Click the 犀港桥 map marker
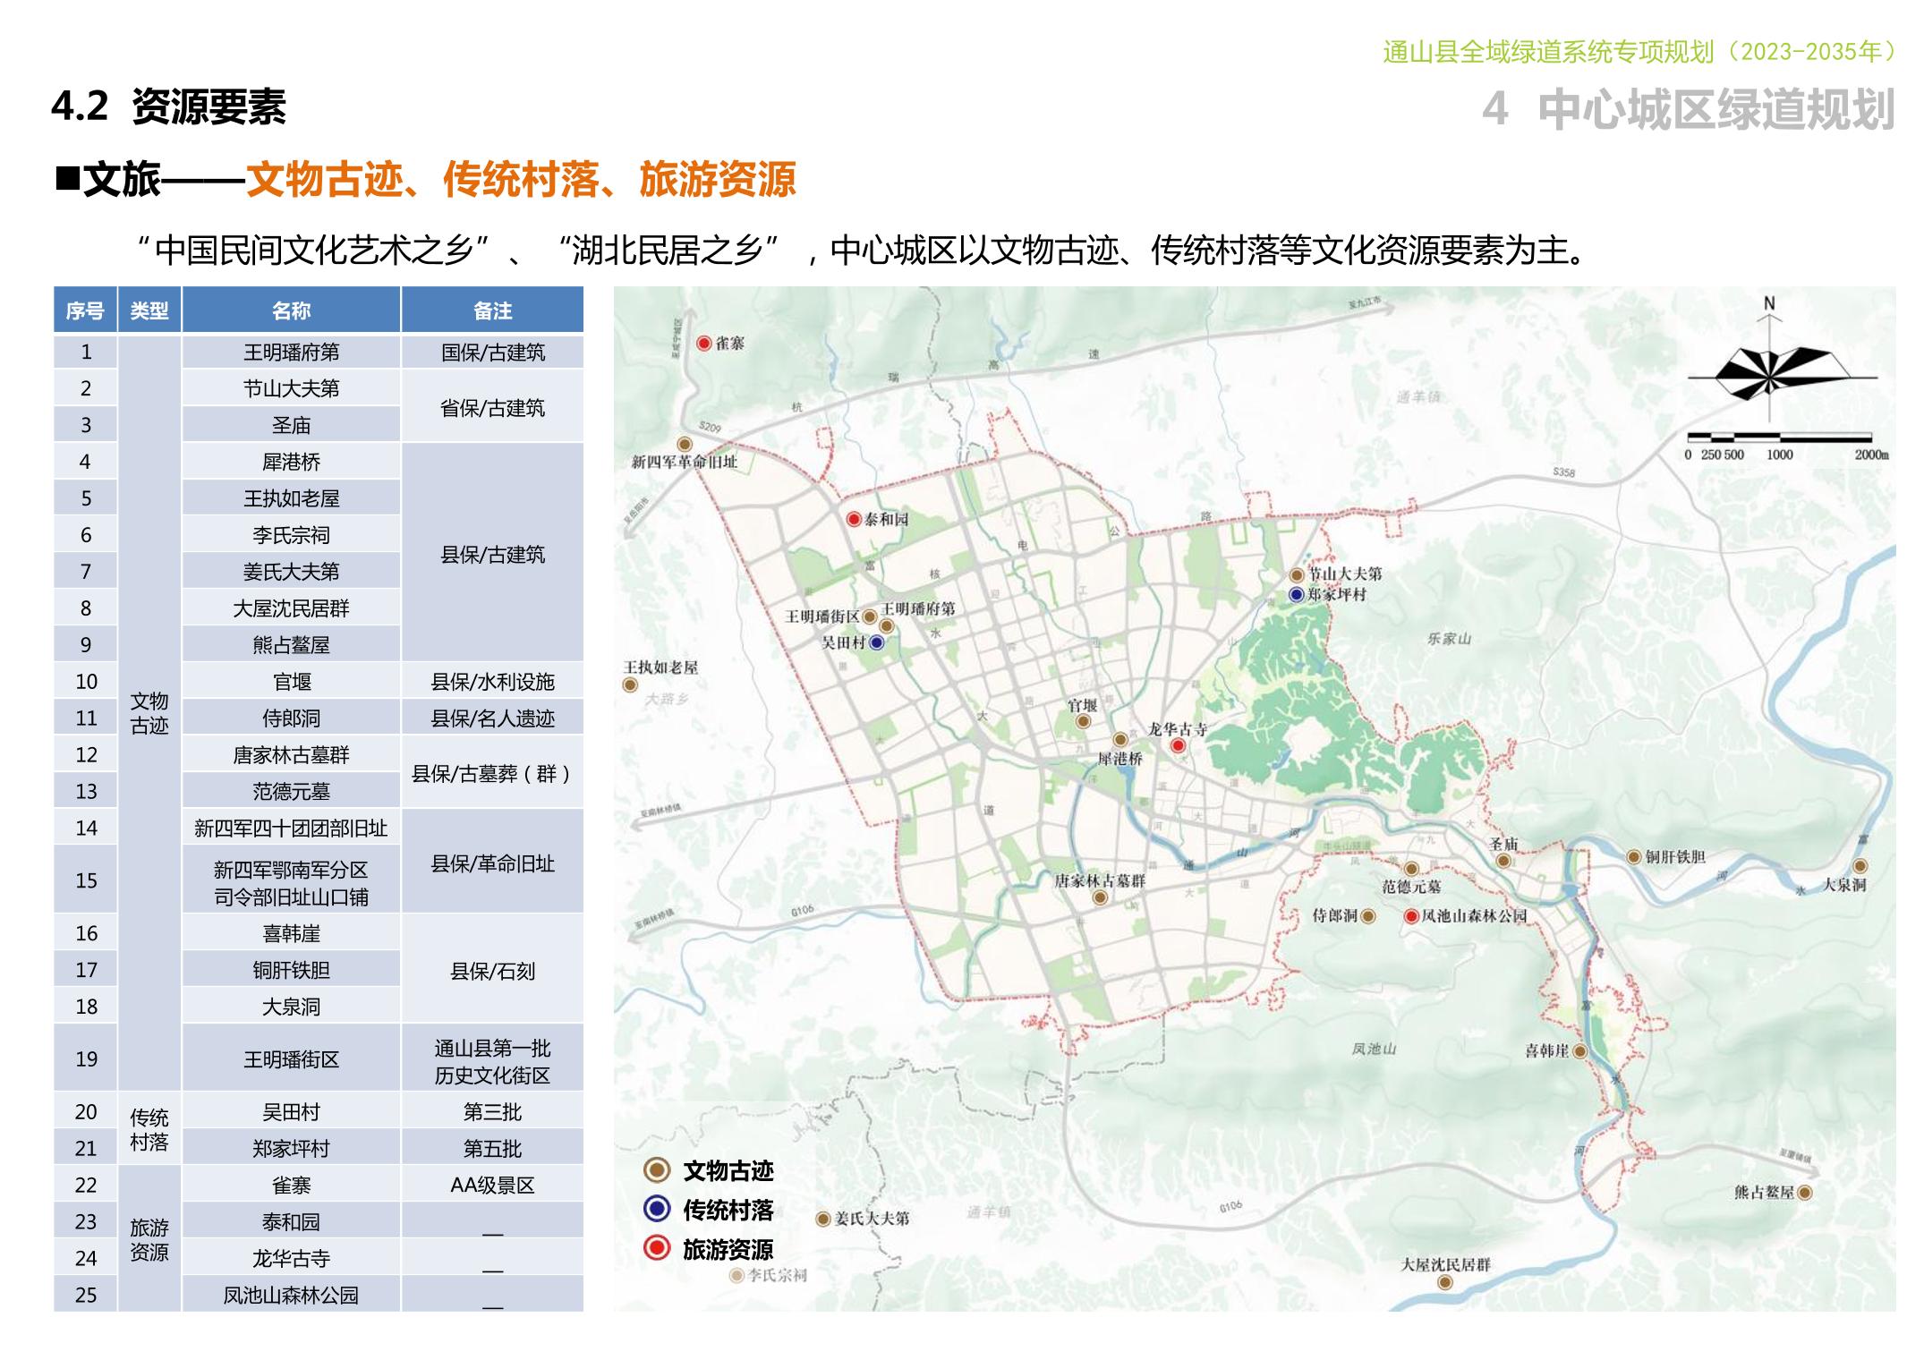This screenshot has width=1924, height=1360. (x=1120, y=740)
